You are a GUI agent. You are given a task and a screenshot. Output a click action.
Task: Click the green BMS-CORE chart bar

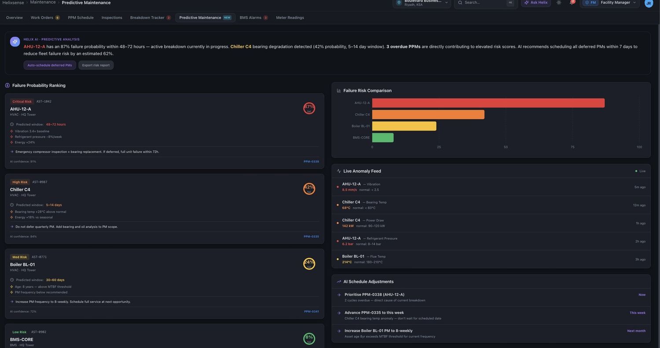(383, 138)
